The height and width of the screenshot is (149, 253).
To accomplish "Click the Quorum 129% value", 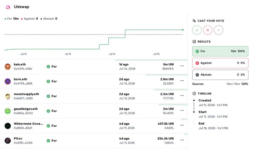I will click(x=244, y=84).
